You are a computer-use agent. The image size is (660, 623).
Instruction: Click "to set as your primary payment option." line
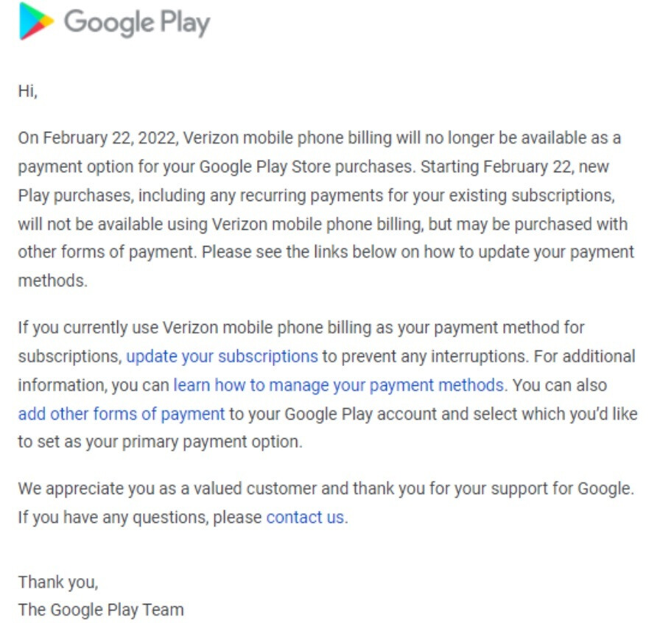click(160, 442)
